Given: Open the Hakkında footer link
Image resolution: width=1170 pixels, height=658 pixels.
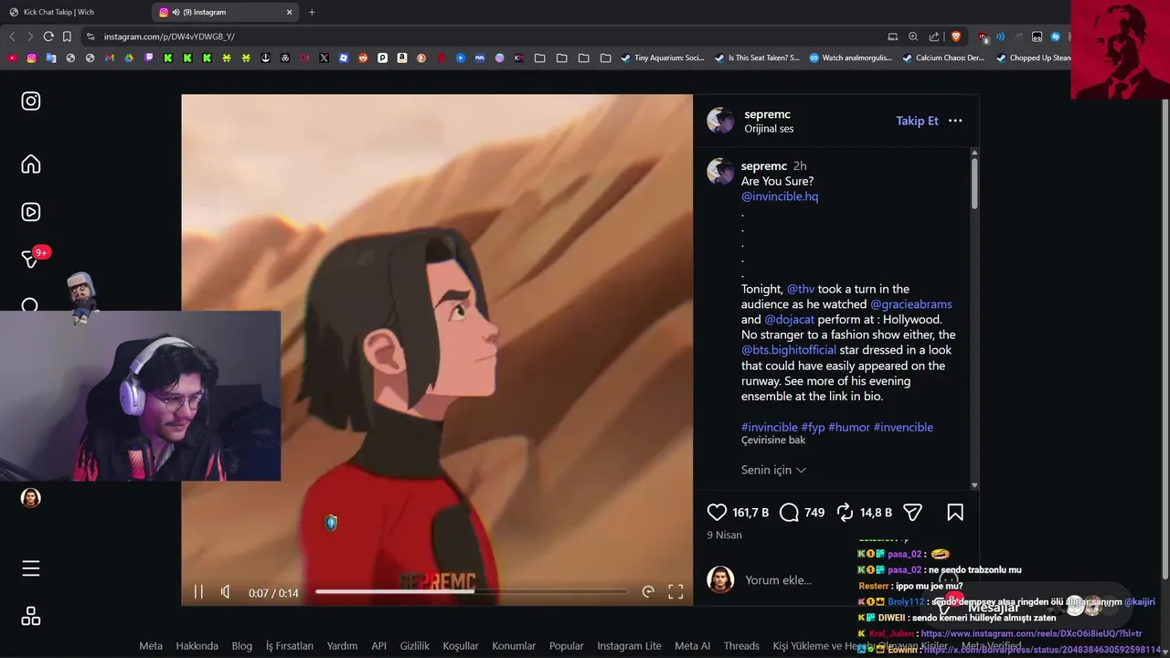Looking at the screenshot, I should pyautogui.click(x=197, y=646).
